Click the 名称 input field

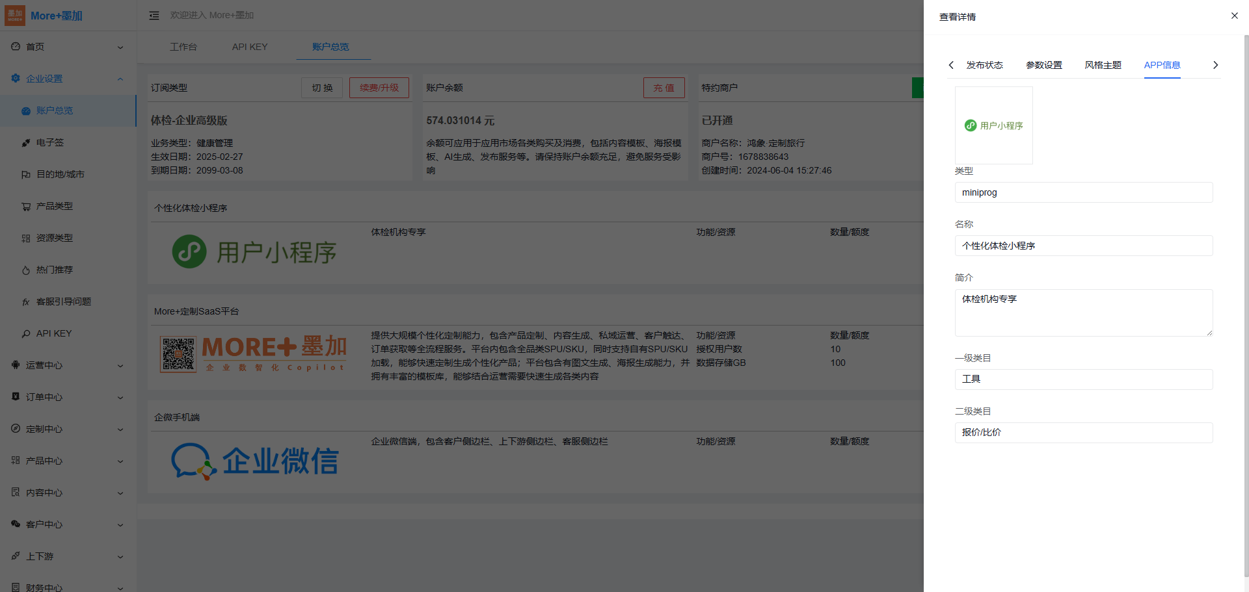1083,246
